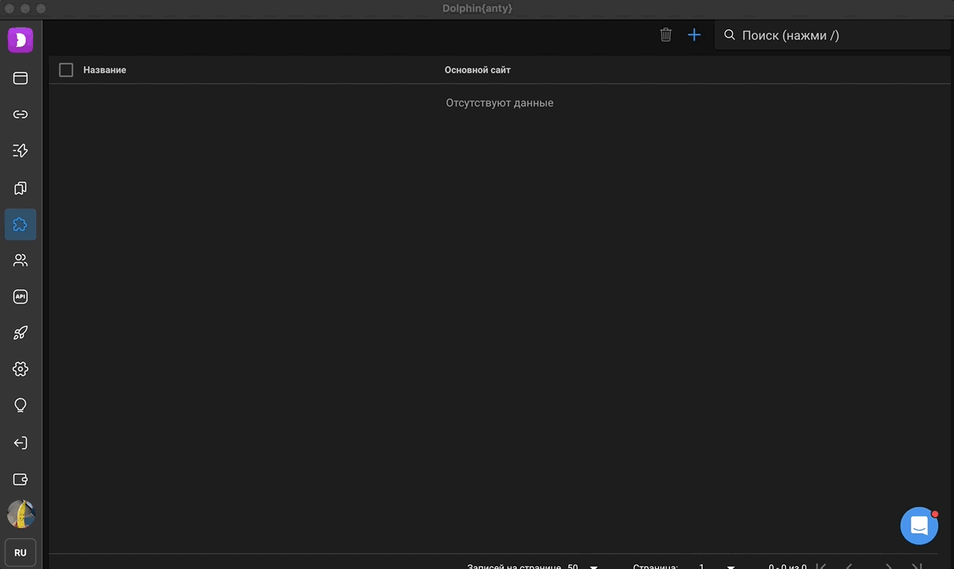This screenshot has width=954, height=569.
Task: Select the extensions puzzle icon in sidebar
Action: [x=20, y=225]
